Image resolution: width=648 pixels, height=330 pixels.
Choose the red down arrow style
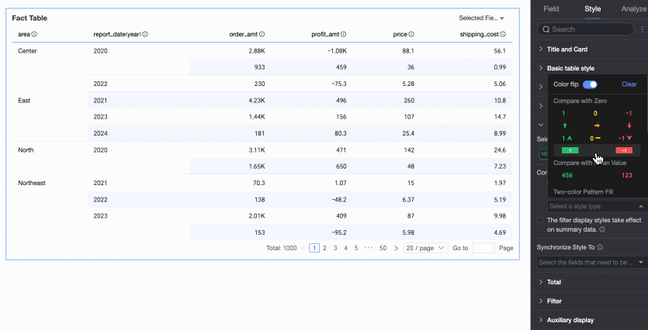pos(629,125)
